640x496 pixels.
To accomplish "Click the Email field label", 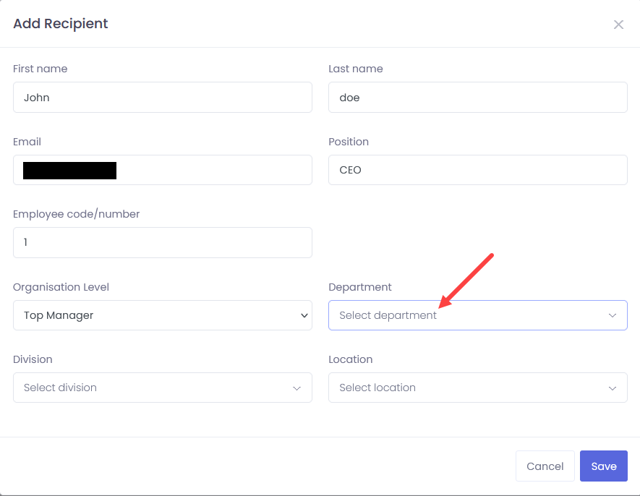I will pyautogui.click(x=27, y=142).
